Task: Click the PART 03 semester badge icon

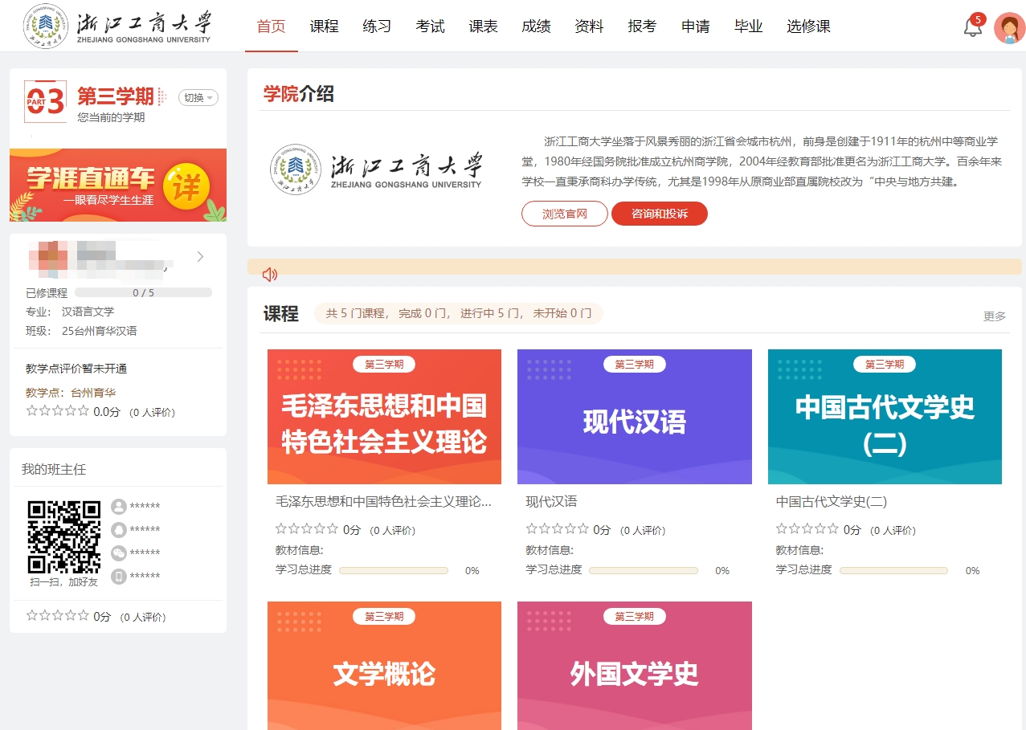Action: click(x=45, y=101)
